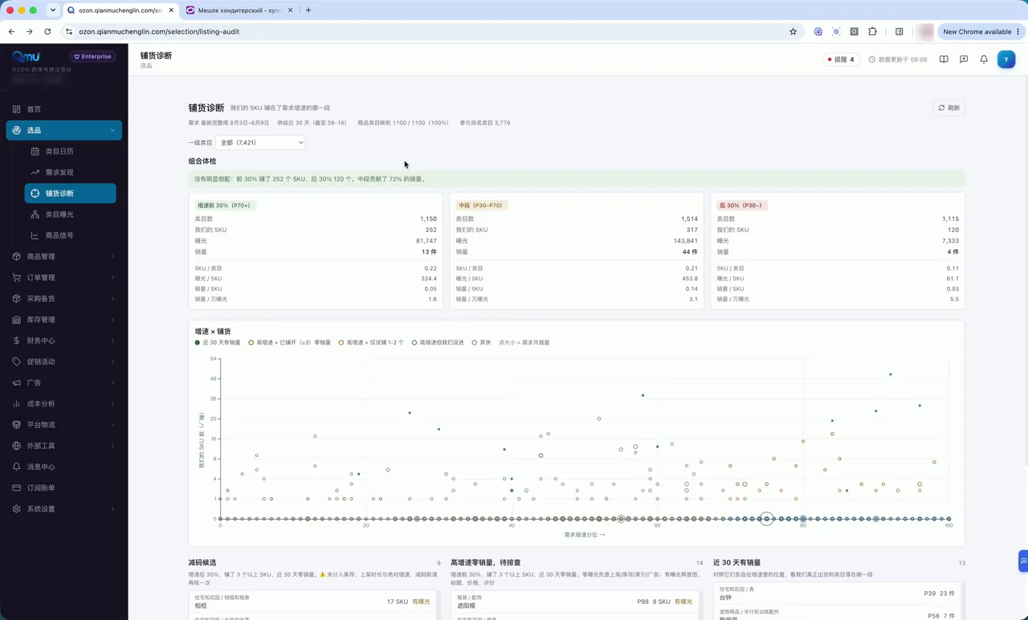Switch to Мешок кондитерский browser tab
The image size is (1028, 620).
pos(238,10)
